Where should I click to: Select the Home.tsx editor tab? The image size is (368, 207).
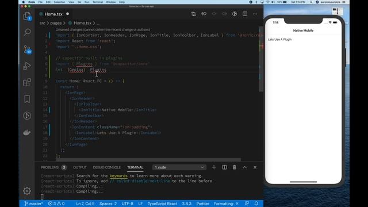click(x=53, y=14)
